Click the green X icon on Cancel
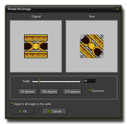127x124 pixels. [49, 111]
